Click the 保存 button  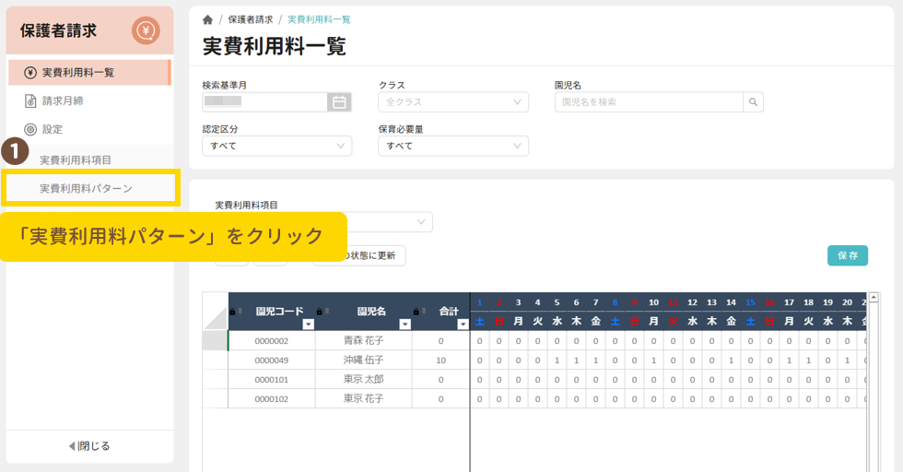coord(847,255)
